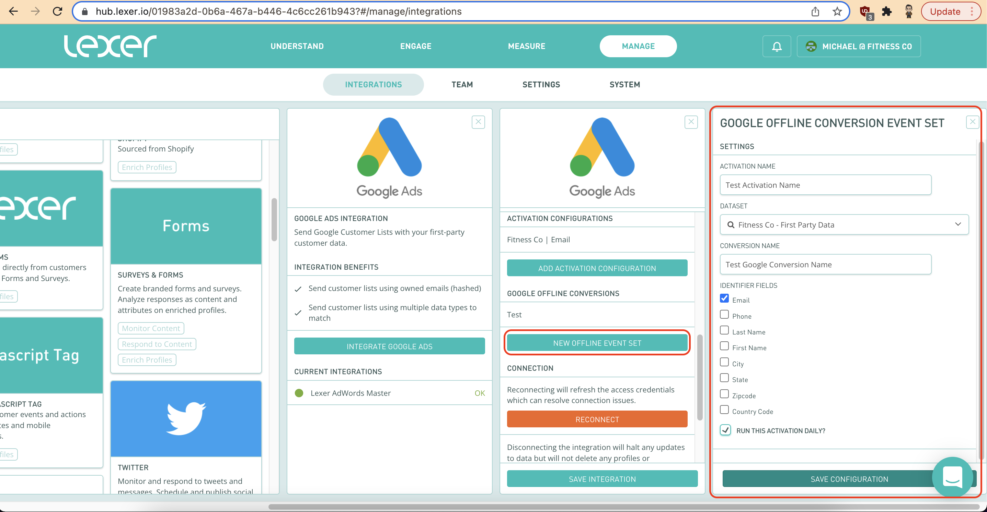Image resolution: width=987 pixels, height=512 pixels.
Task: Open the browser extensions puzzle icon
Action: click(887, 11)
